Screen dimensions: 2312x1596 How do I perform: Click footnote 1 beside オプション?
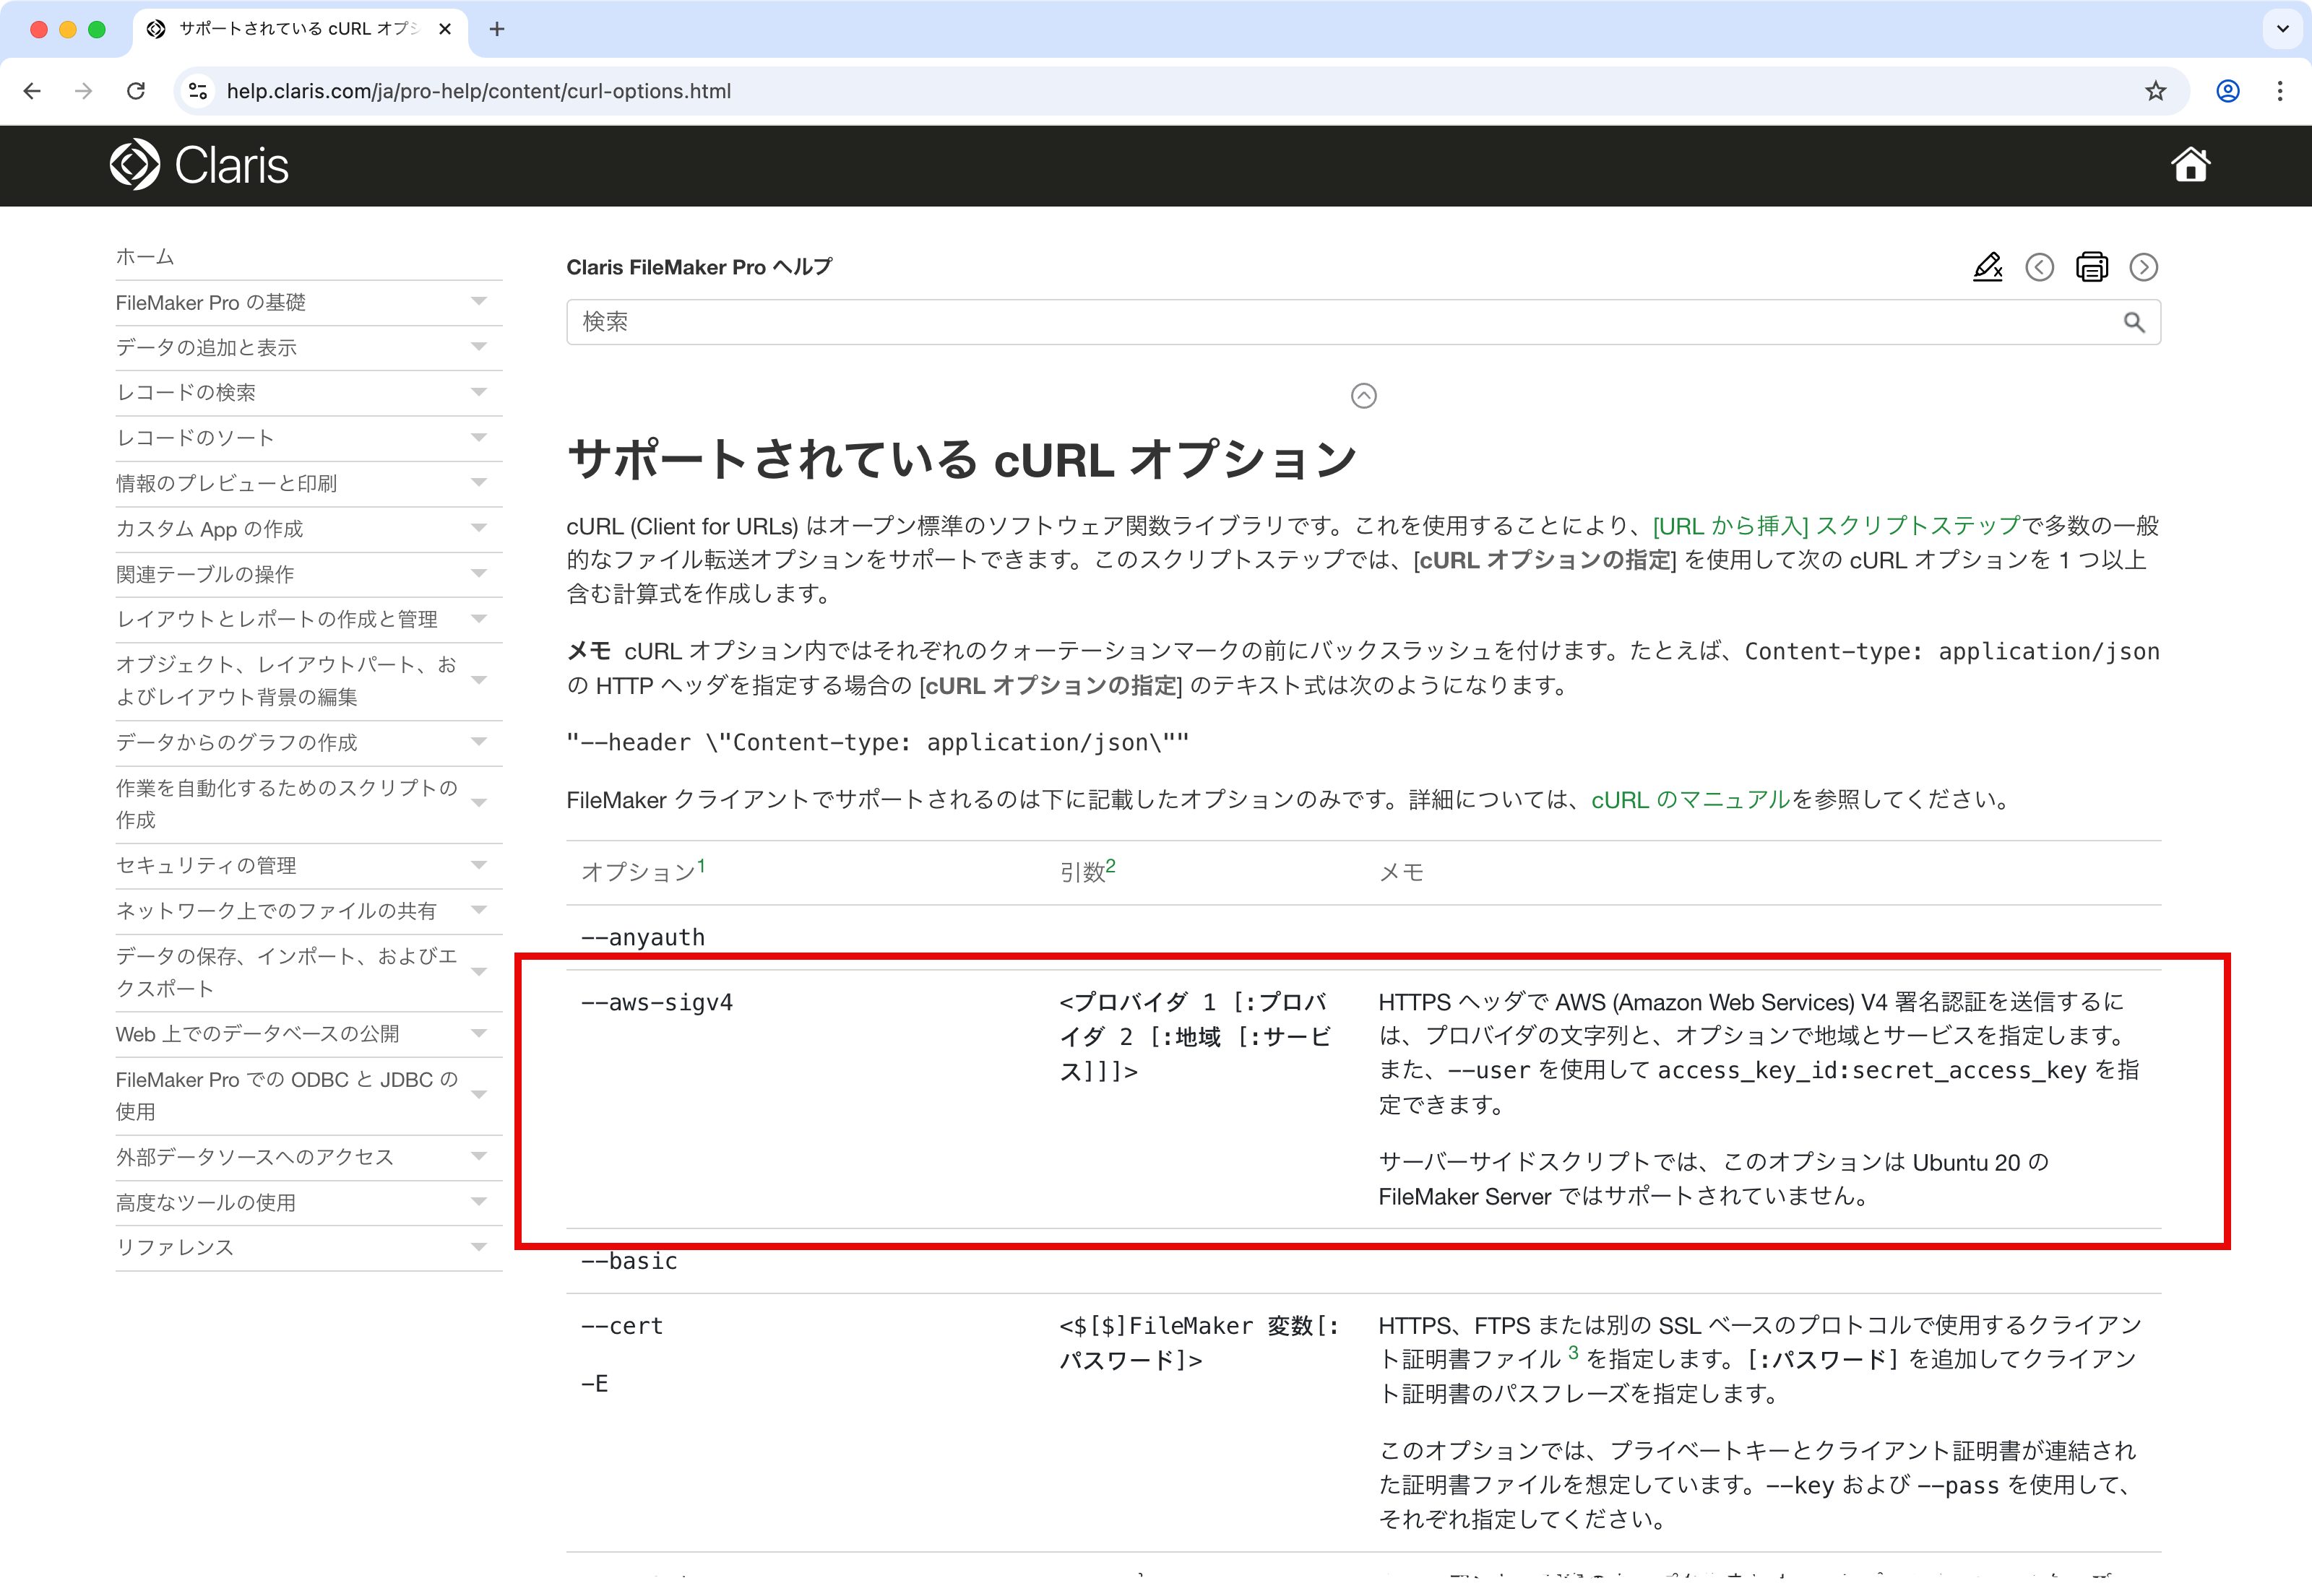(702, 866)
